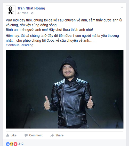This screenshot has width=129, height=146.
Task: Visit Tran Nhat Hoang's profile name link
Action: 31,8
